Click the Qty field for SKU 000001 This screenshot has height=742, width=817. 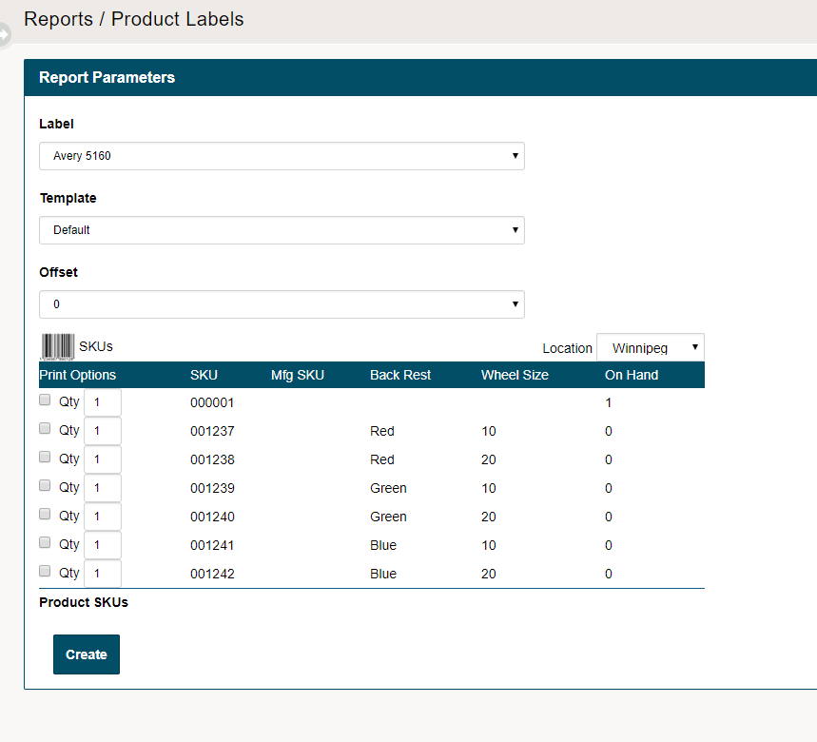click(x=102, y=402)
